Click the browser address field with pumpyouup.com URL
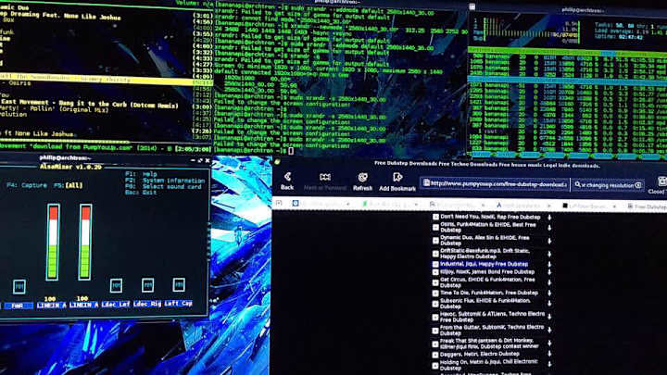The height and width of the screenshot is (375, 667). pyautogui.click(x=495, y=183)
